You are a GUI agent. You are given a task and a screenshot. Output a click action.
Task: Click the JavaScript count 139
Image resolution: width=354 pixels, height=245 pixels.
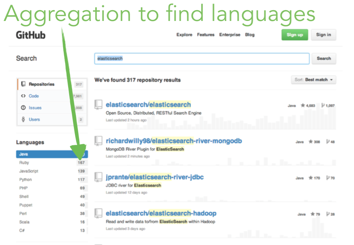(x=81, y=171)
